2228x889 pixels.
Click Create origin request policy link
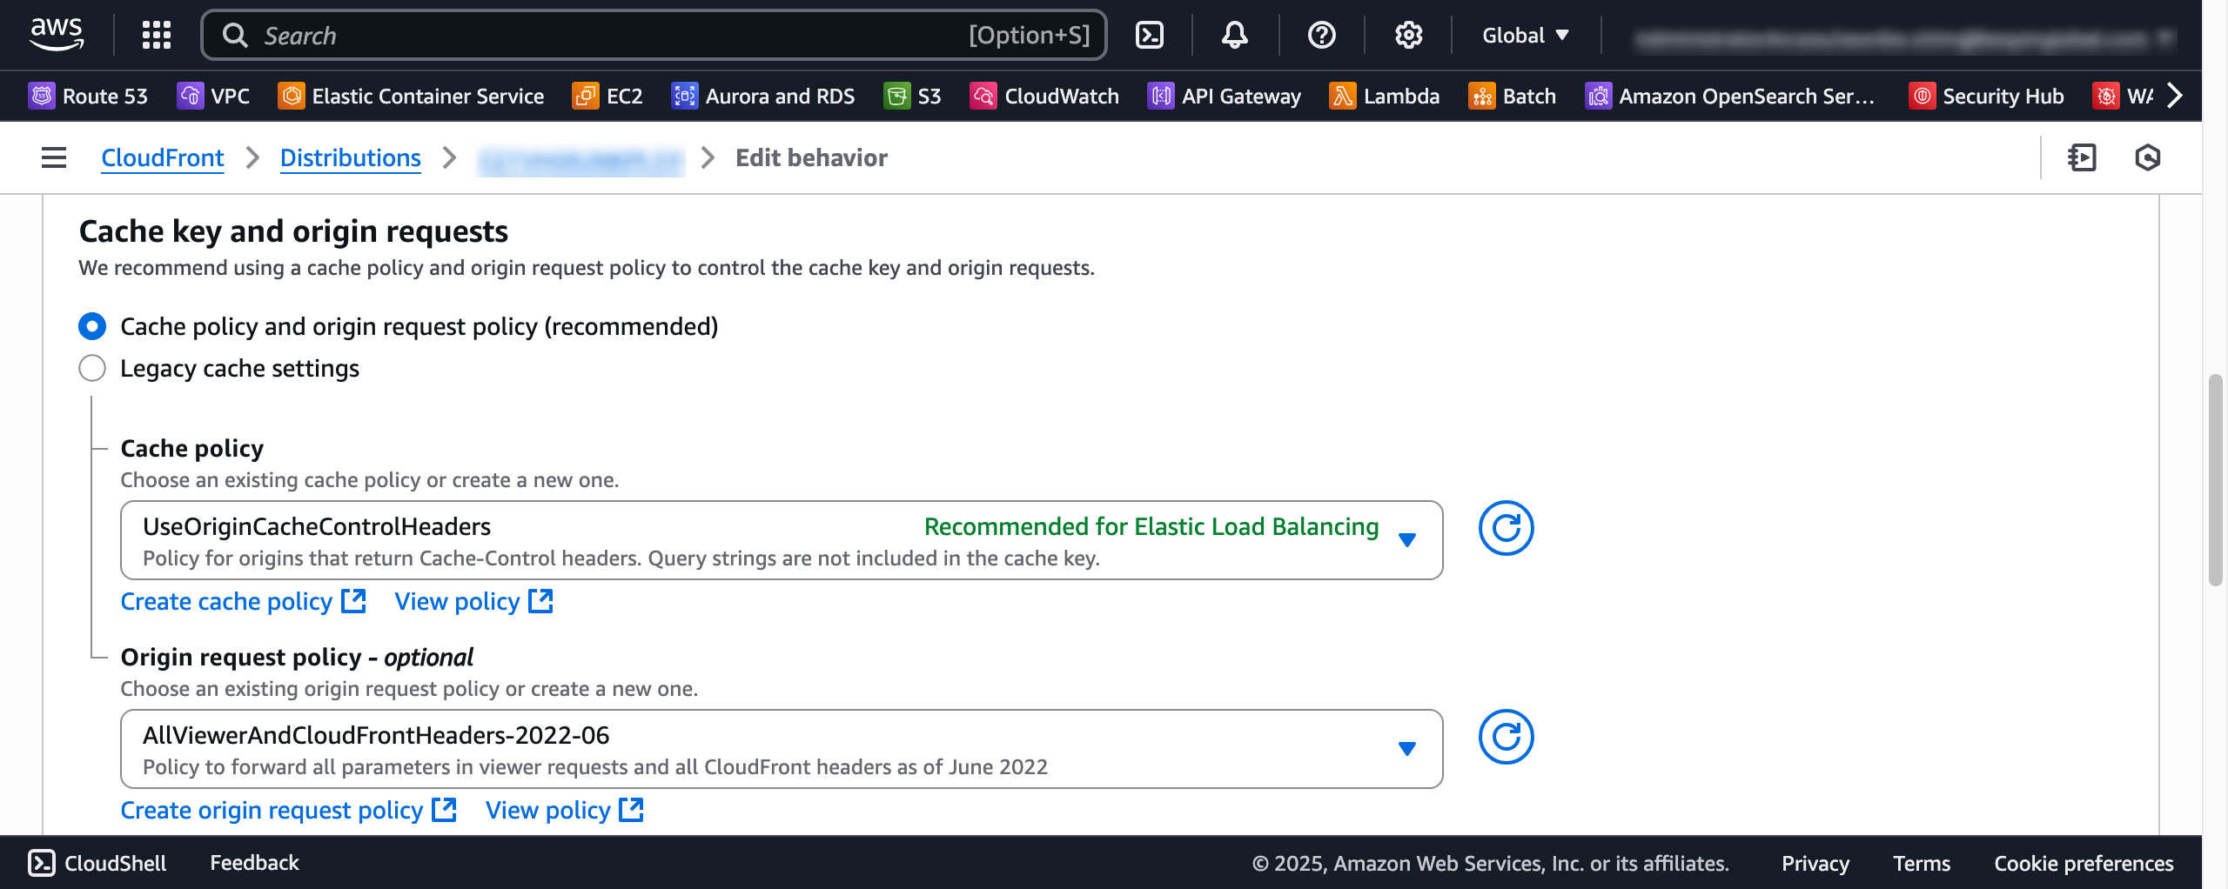(x=288, y=810)
